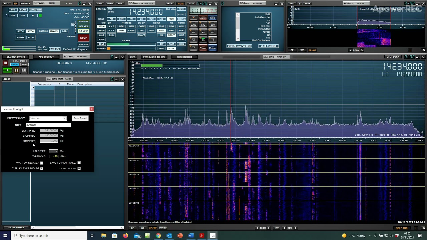Click ADD LOCKOUT in Scanner panel

tap(46, 57)
